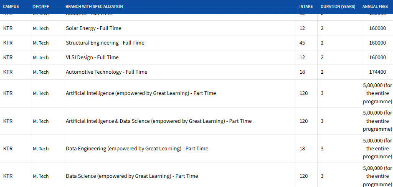Click Artificial Intelligence & Data Science branch
Image resolution: width=393 pixels, height=187 pixels.
(159, 121)
